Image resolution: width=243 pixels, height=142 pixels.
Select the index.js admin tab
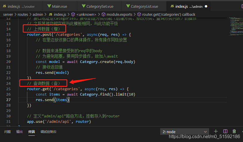pos(189,6)
